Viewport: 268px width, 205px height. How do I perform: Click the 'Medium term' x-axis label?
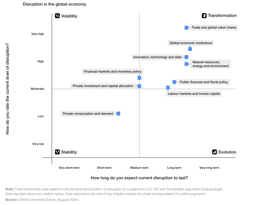[139, 168]
